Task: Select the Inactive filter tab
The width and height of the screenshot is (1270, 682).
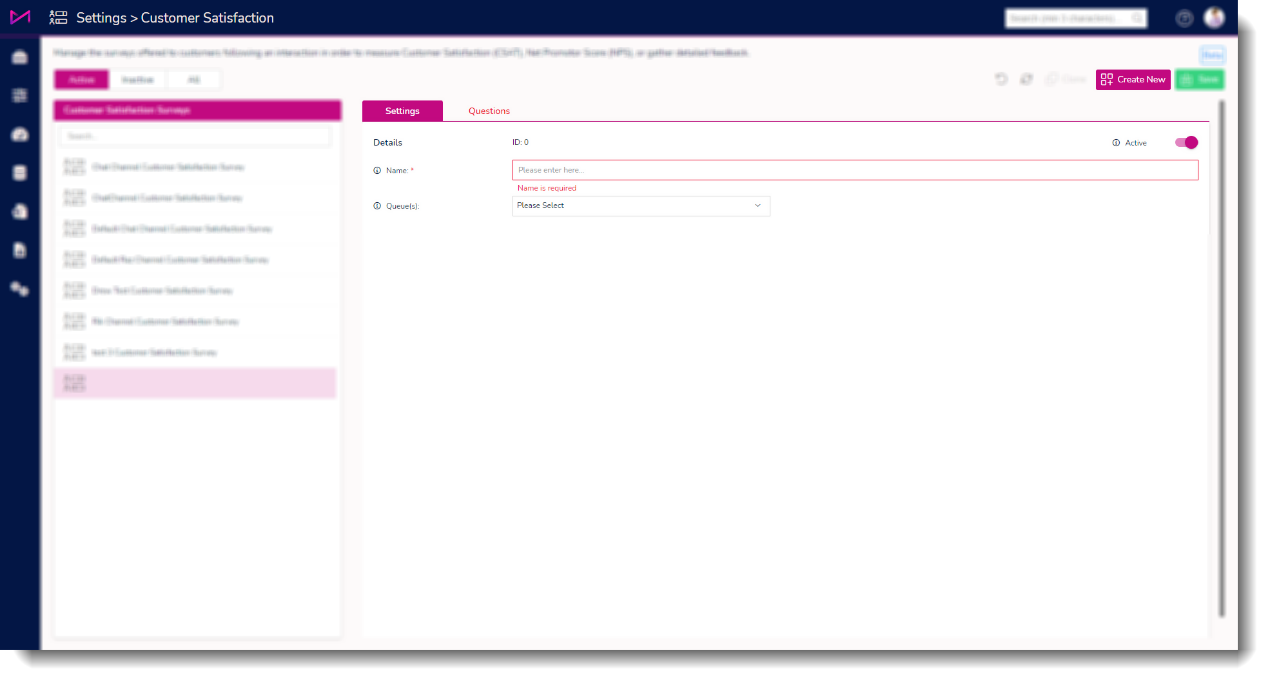Action: point(138,80)
